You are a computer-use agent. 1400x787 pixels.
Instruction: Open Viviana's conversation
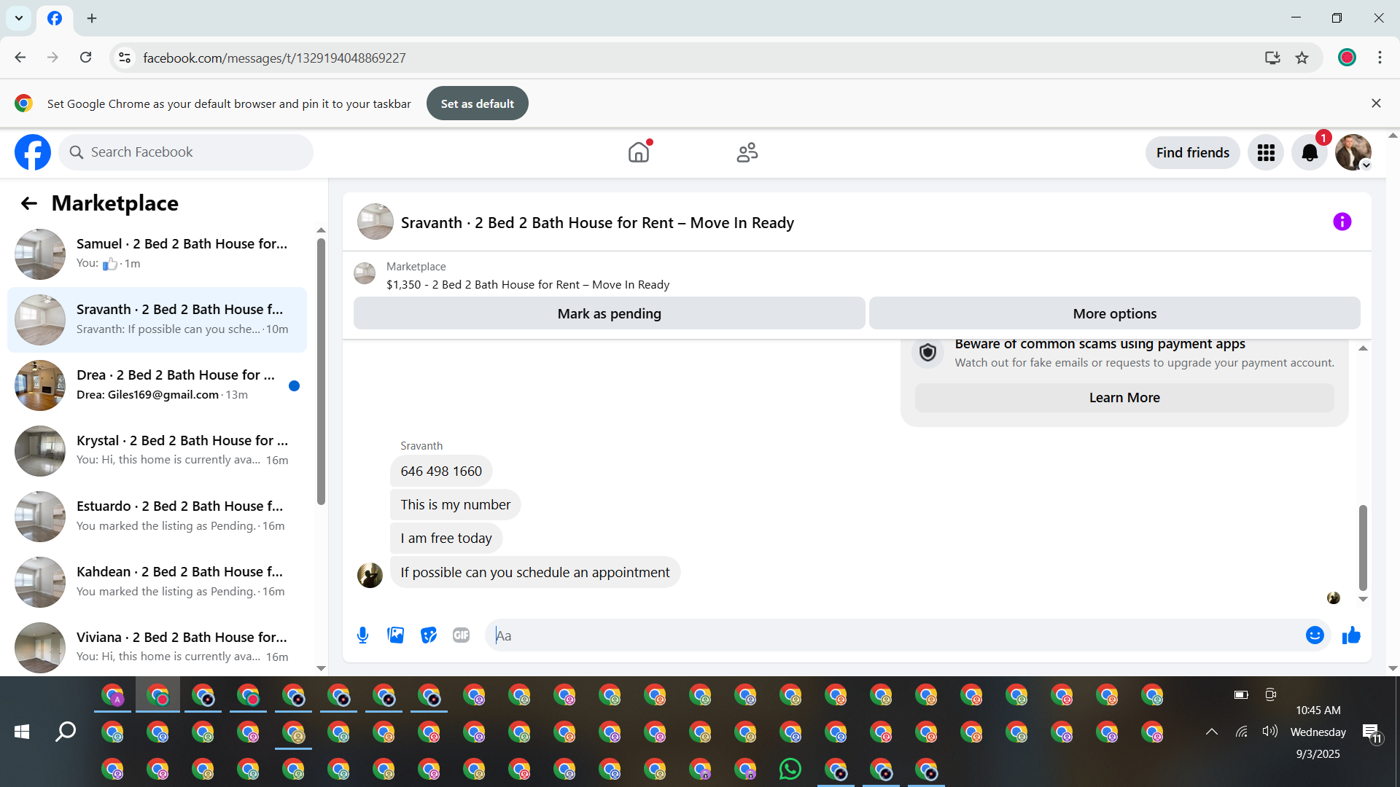coord(157,648)
